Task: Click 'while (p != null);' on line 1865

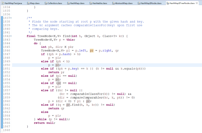Action: (53, 119)
